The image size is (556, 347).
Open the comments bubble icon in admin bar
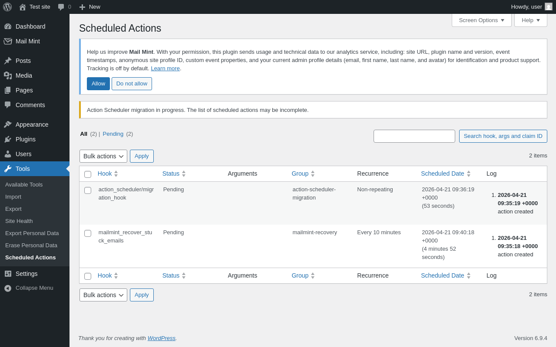point(61,7)
